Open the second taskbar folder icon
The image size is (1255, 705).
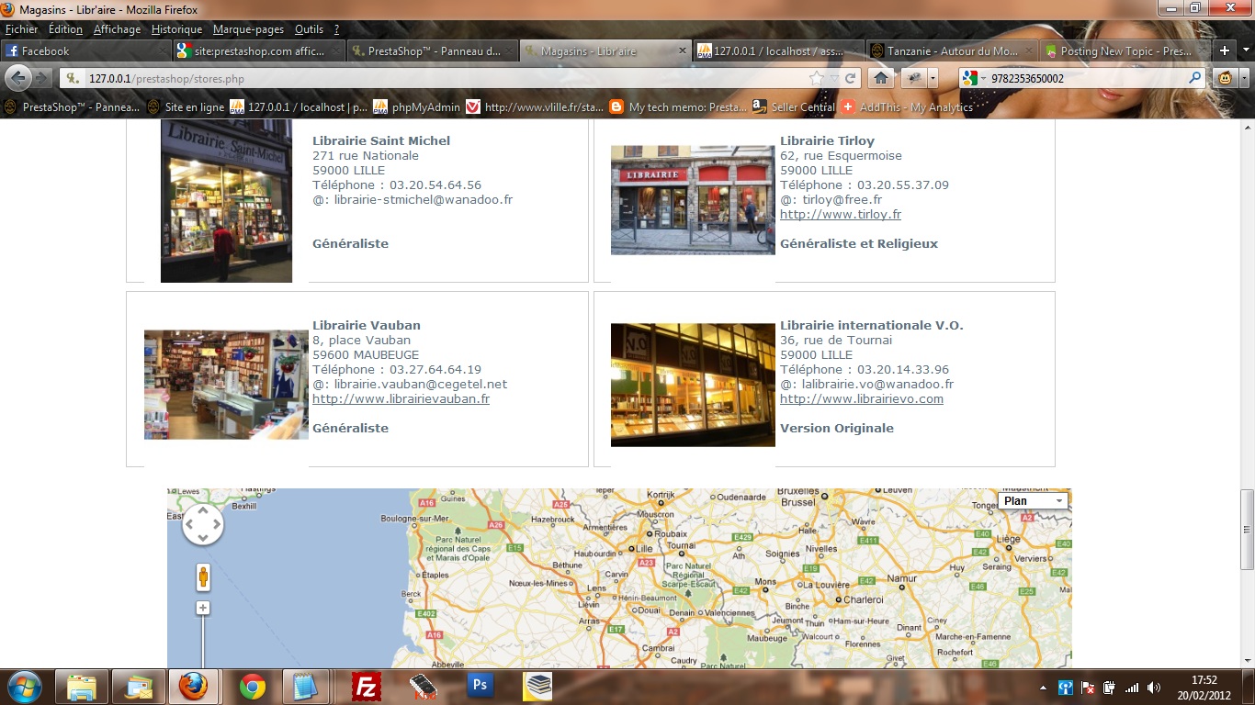coord(139,687)
